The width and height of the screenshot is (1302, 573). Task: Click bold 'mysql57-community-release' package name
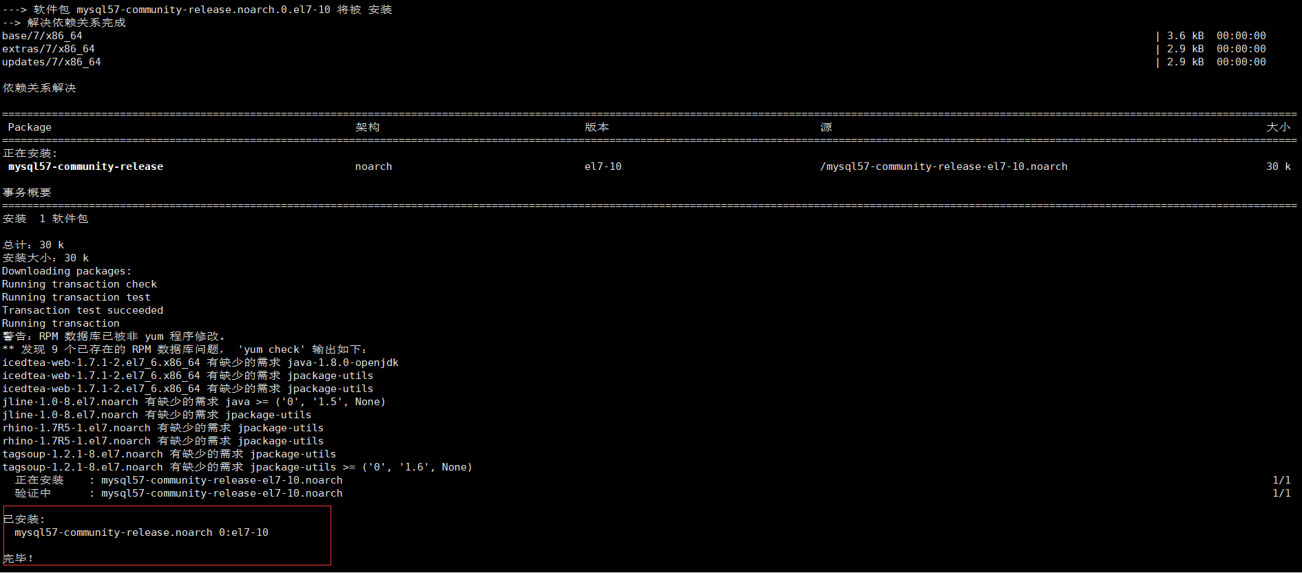pyautogui.click(x=85, y=166)
